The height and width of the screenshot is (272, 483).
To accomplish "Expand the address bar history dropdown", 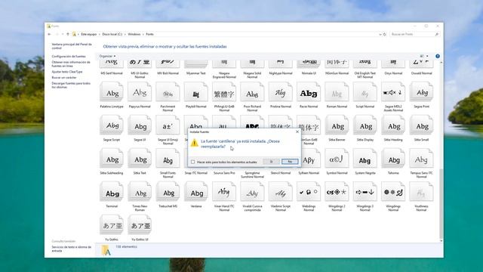I will 380,34.
